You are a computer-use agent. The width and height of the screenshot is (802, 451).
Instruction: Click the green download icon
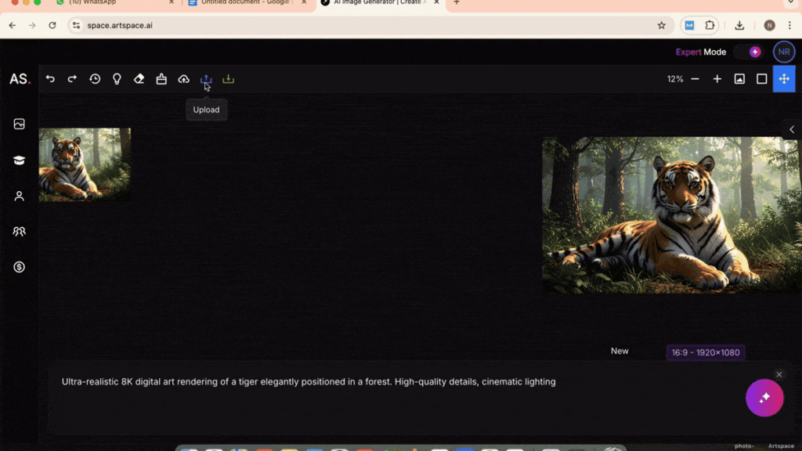click(x=228, y=79)
